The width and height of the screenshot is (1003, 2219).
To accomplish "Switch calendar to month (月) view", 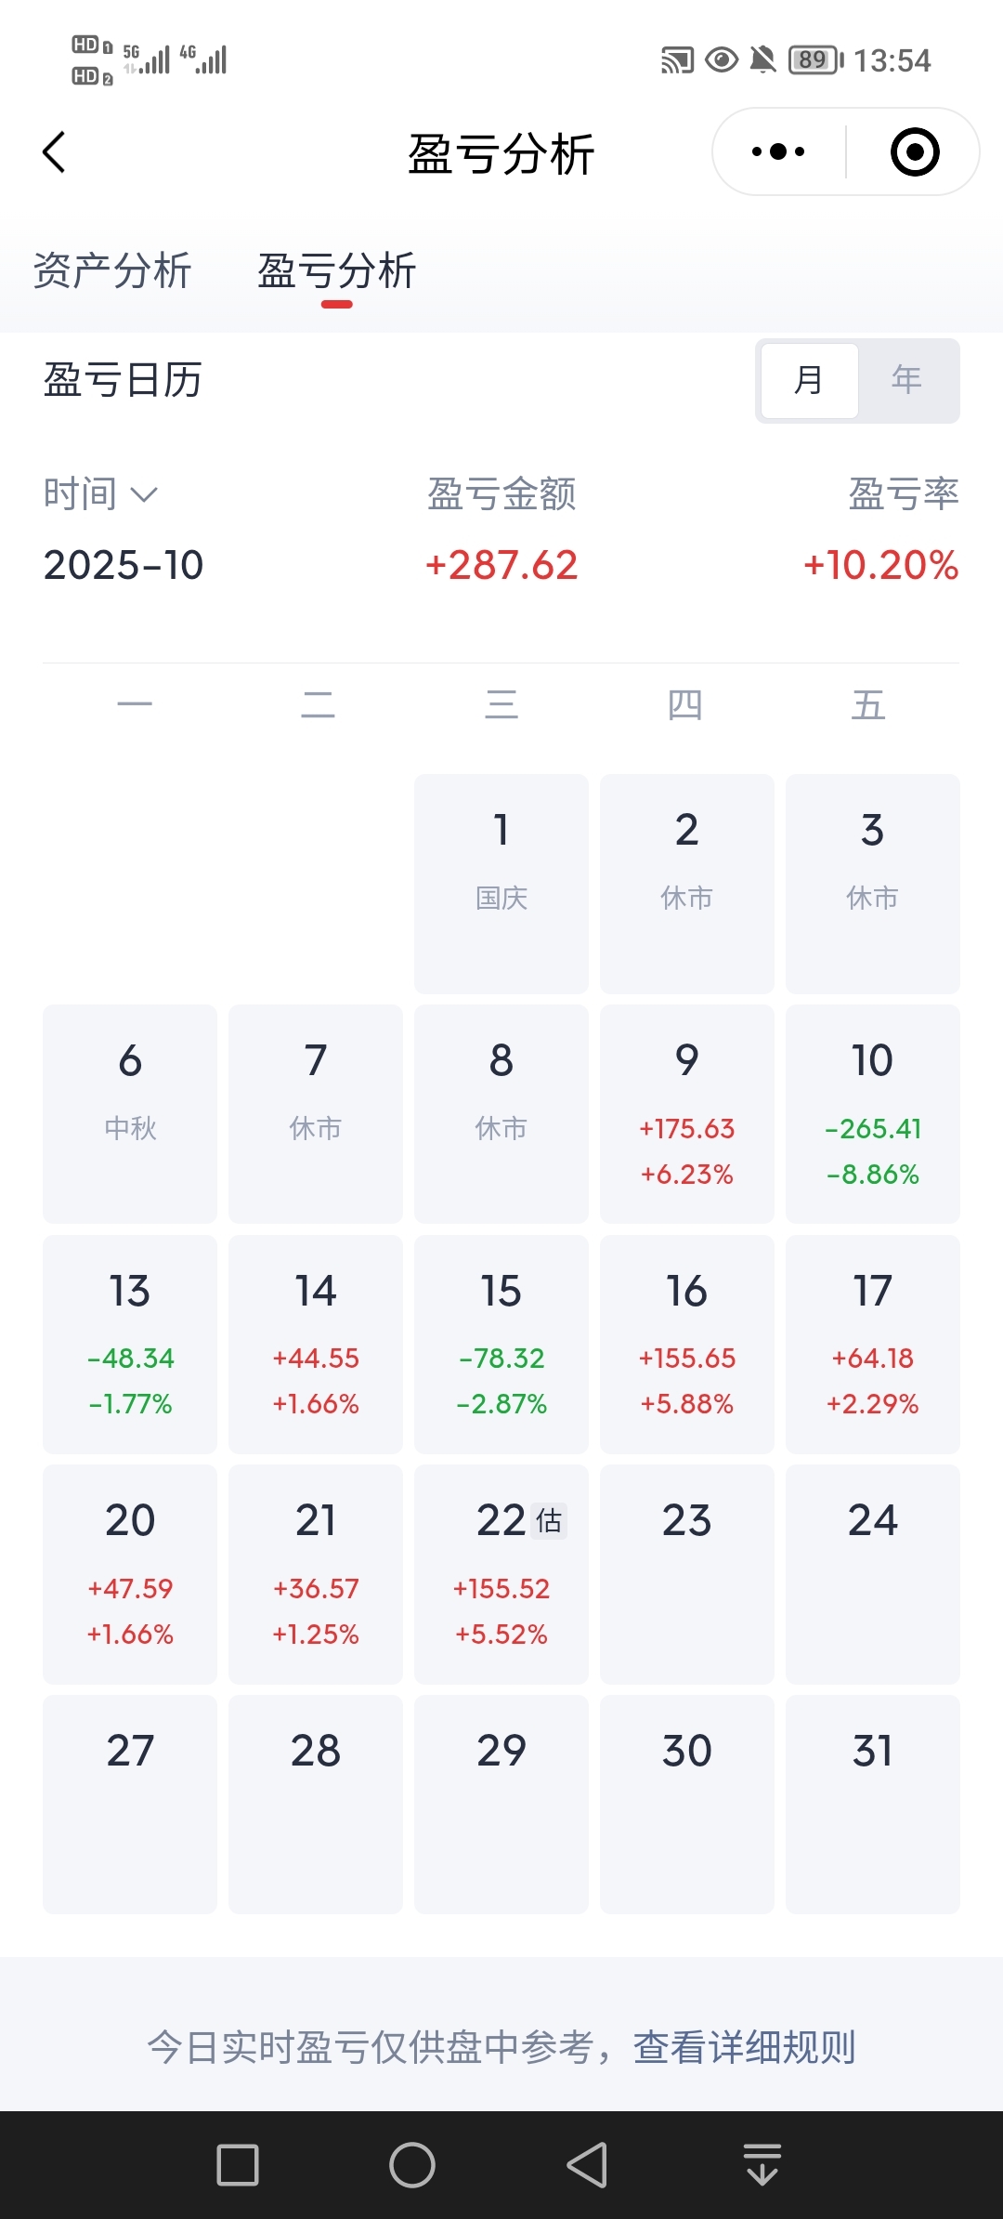I will (x=809, y=380).
